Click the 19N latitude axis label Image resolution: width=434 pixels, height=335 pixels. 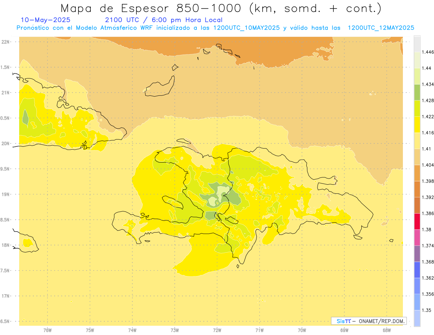point(5,194)
